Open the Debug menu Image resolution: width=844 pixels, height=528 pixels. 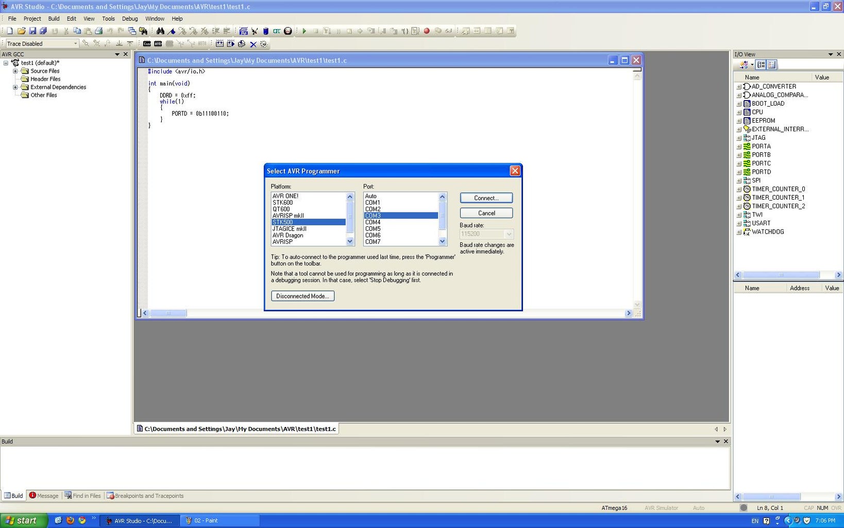130,19
